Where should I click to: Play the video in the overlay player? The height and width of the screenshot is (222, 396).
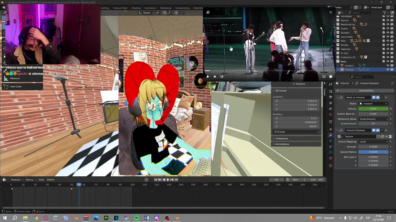pos(208,76)
